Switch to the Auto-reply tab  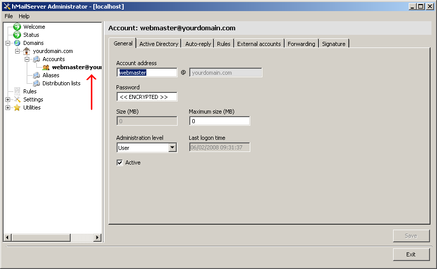click(198, 44)
